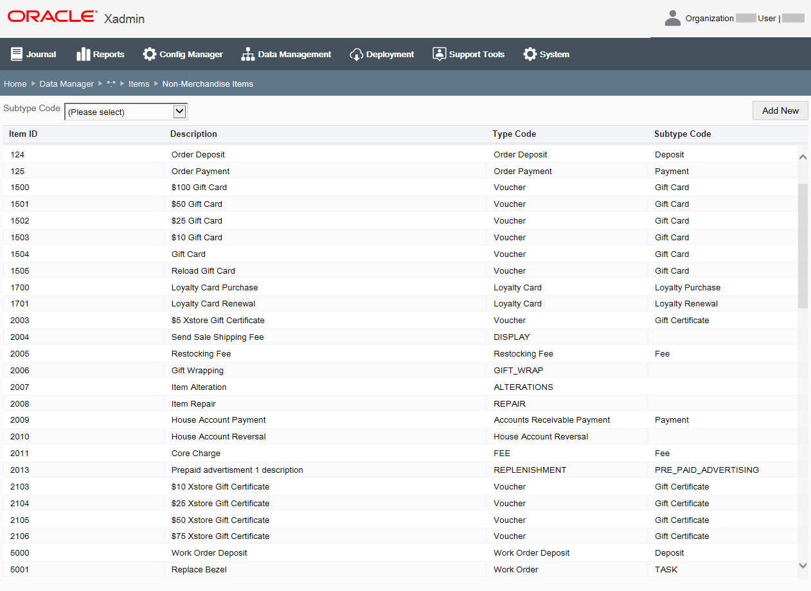Image resolution: width=811 pixels, height=591 pixels.
Task: Click the Add New button
Action: (x=780, y=110)
